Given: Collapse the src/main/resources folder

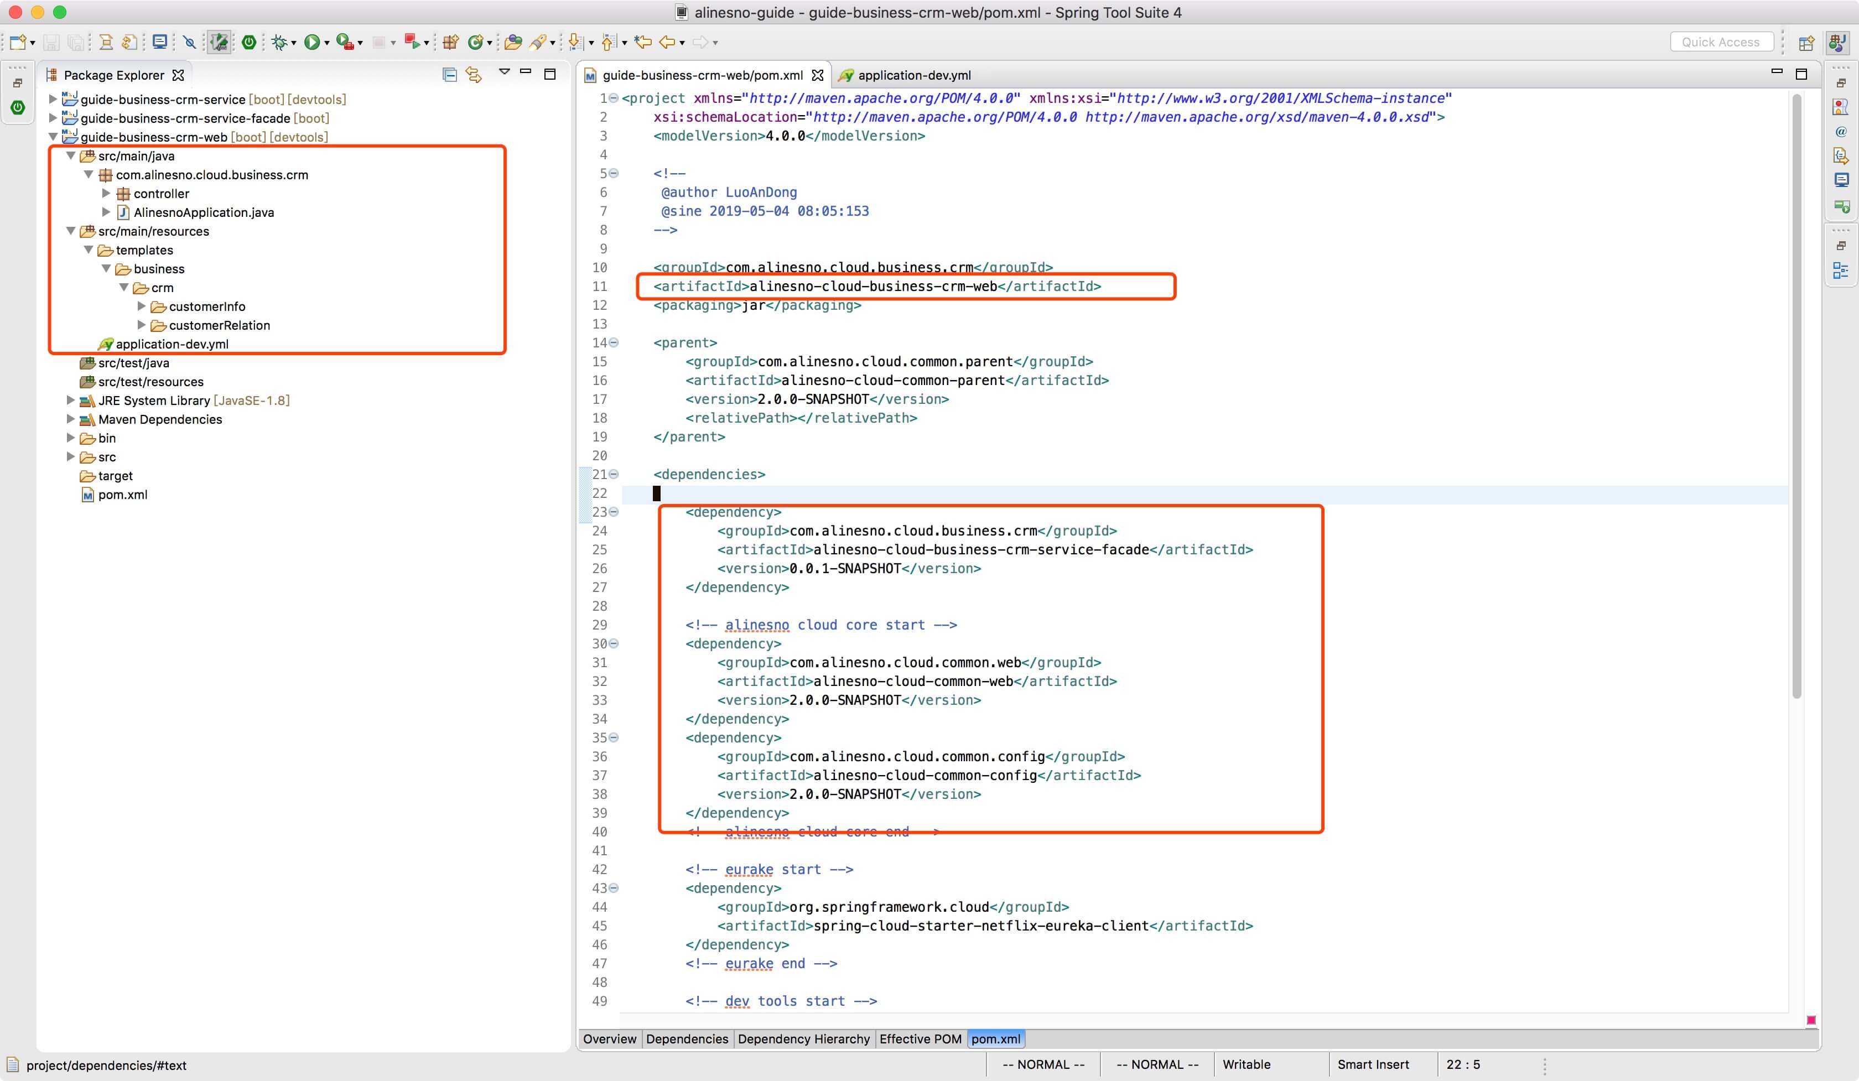Looking at the screenshot, I should click(x=71, y=232).
